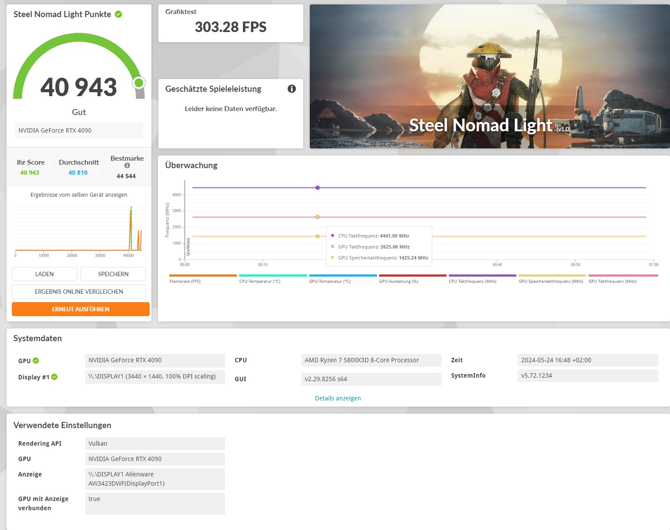Click the orange ERNEUT AUSFÜHREN button
Viewport: 670px width, 530px height.
(81, 309)
